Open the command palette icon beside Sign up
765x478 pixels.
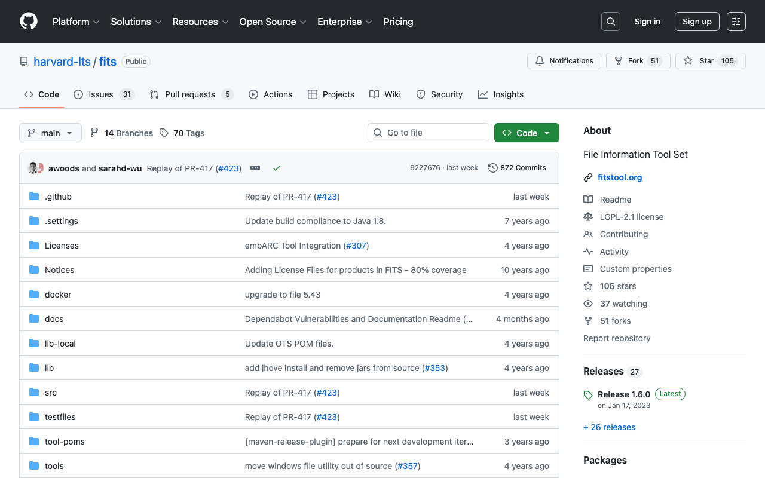[x=736, y=22]
